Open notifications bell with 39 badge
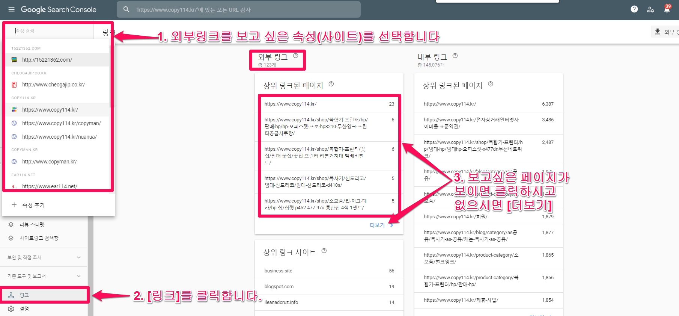 tap(667, 9)
